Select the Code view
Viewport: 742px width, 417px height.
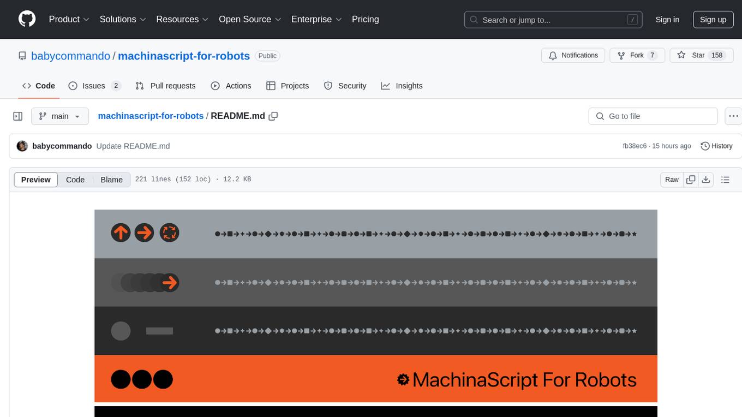(75, 180)
